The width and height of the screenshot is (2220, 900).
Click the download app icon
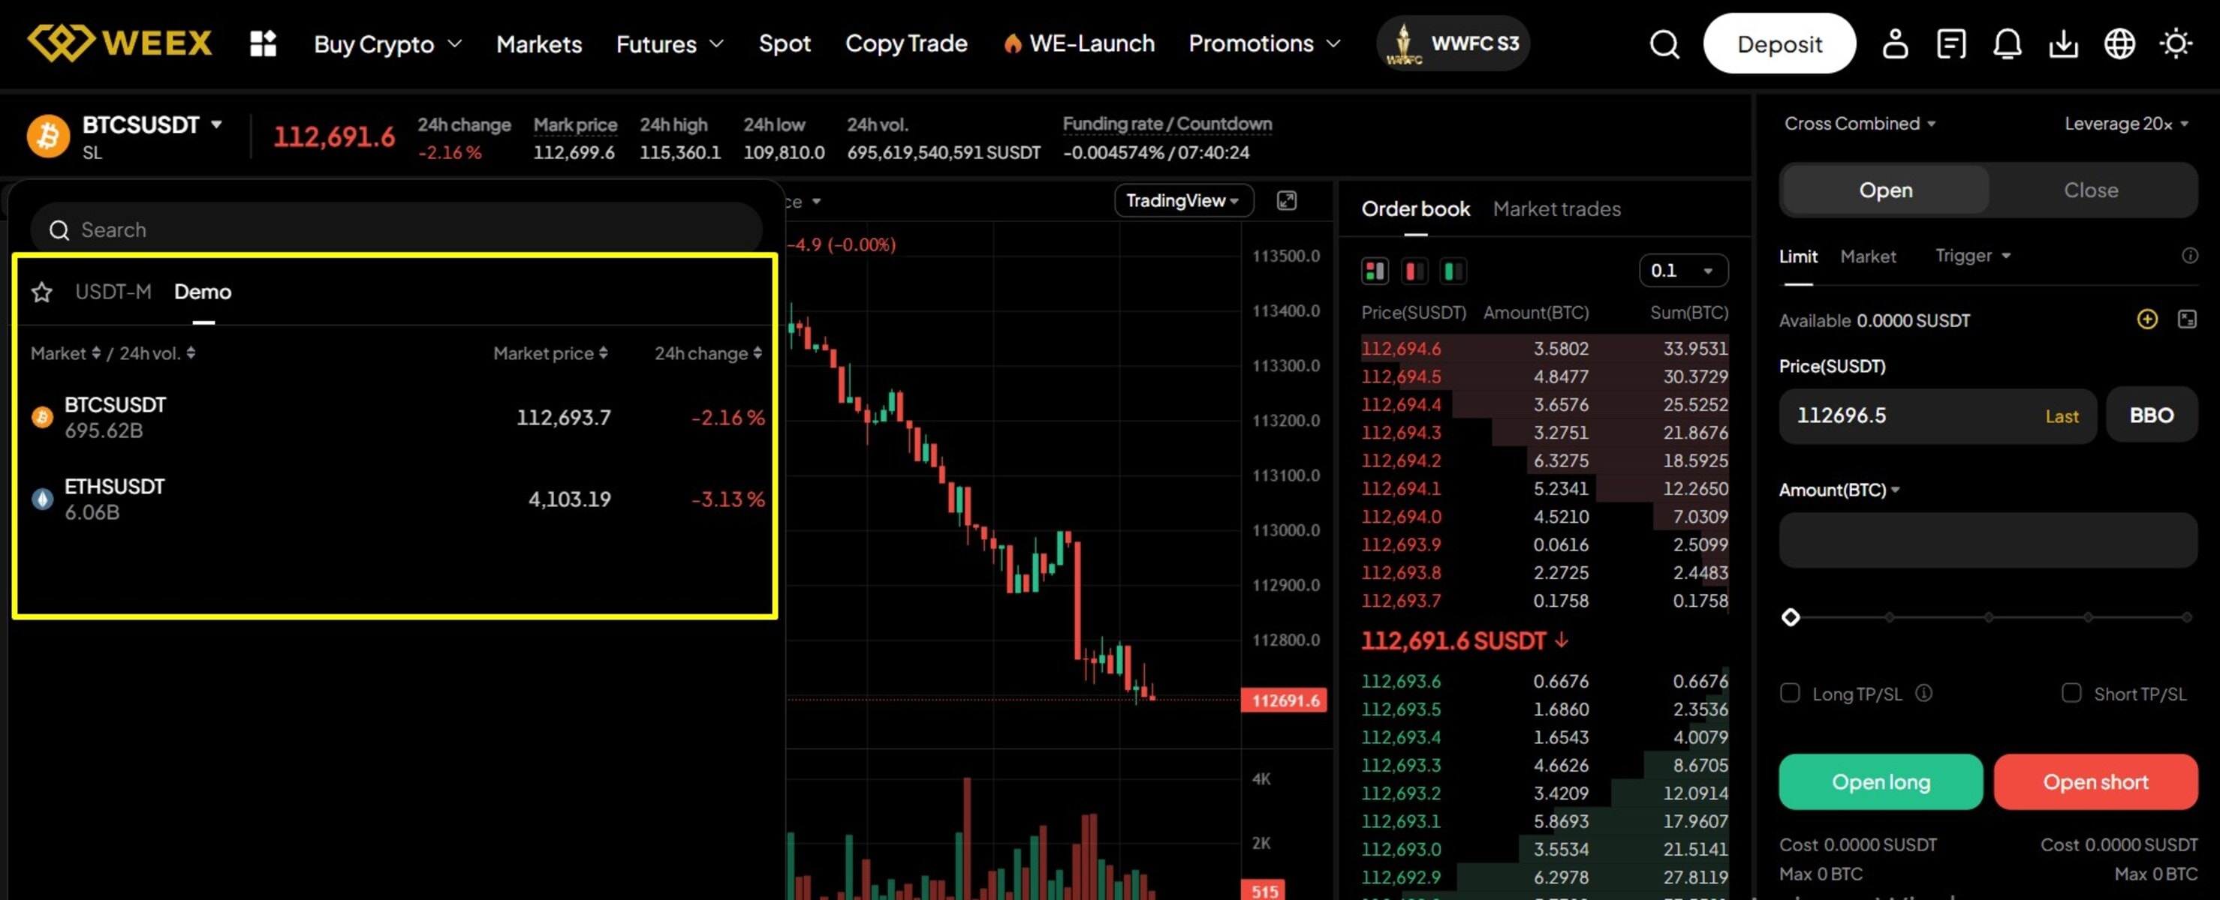point(2063,44)
